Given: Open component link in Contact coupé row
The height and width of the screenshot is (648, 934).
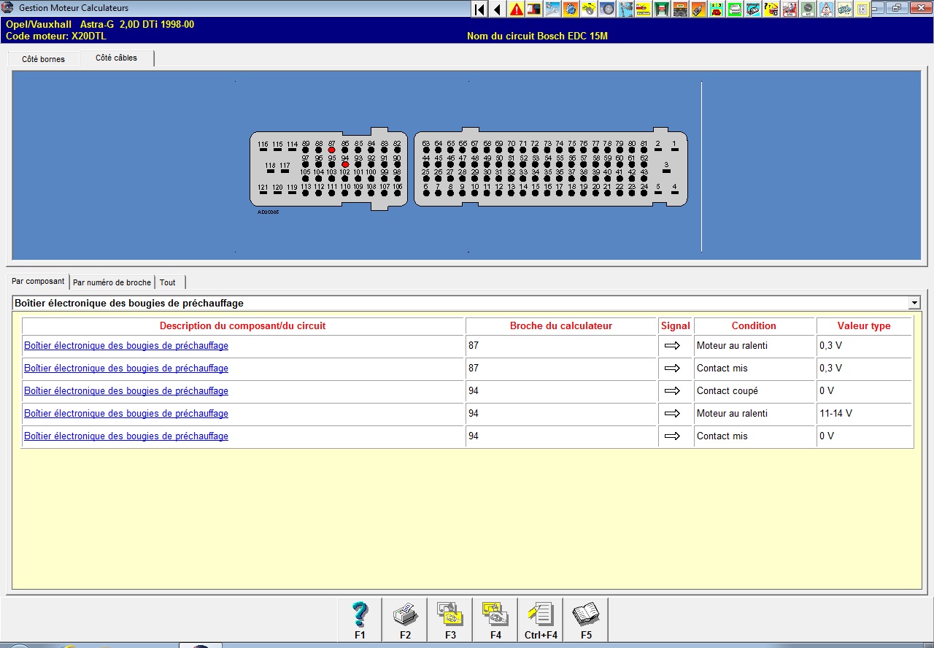Looking at the screenshot, I should click(x=126, y=391).
